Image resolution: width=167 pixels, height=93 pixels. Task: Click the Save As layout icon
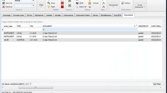pyautogui.click(x=4, y=3)
